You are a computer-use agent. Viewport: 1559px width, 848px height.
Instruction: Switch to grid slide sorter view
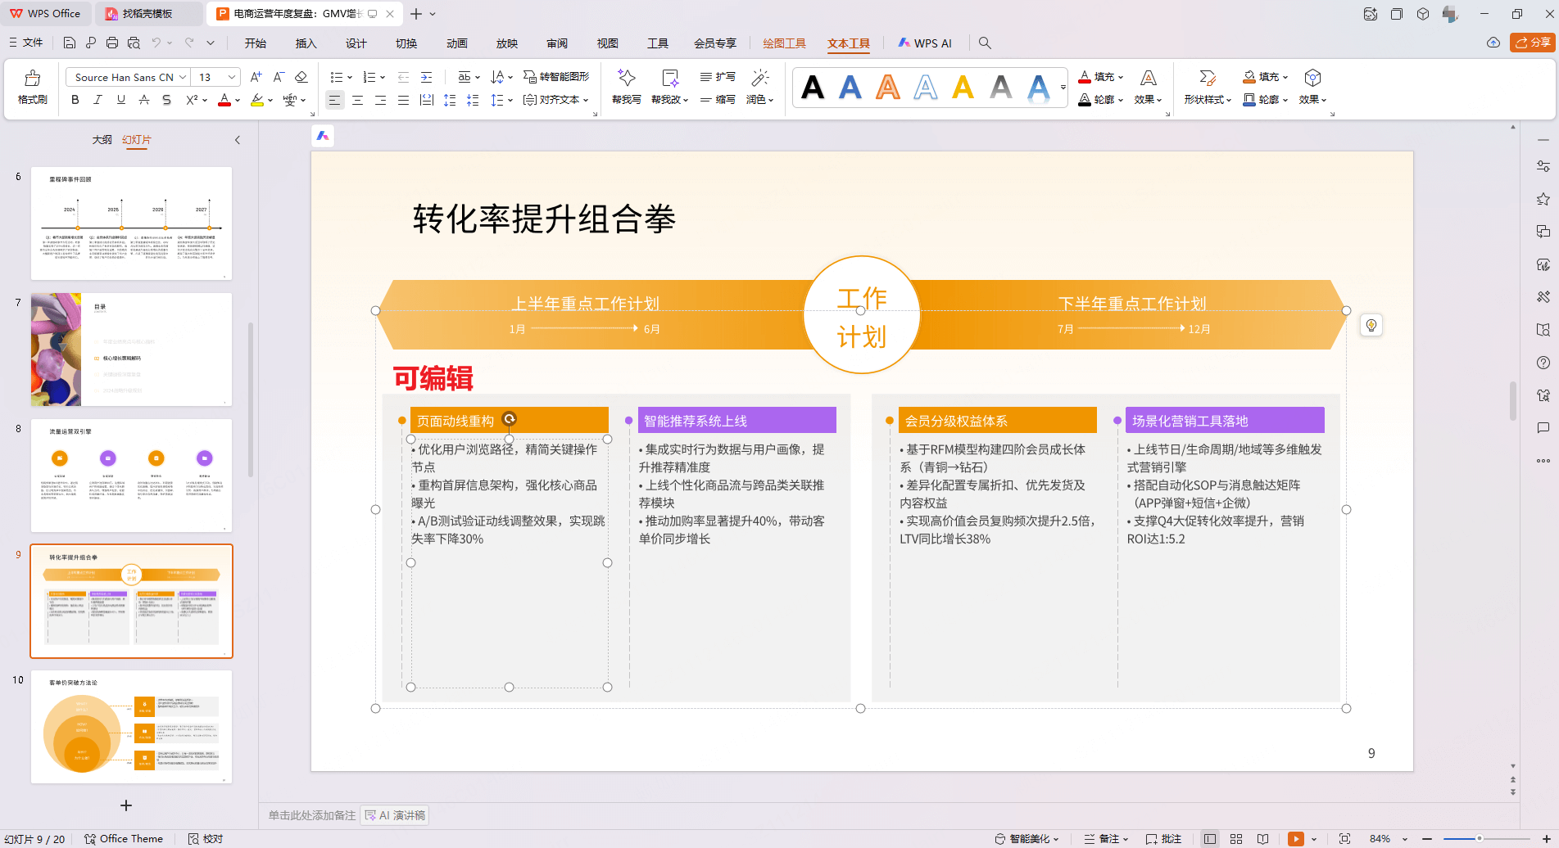1235,838
